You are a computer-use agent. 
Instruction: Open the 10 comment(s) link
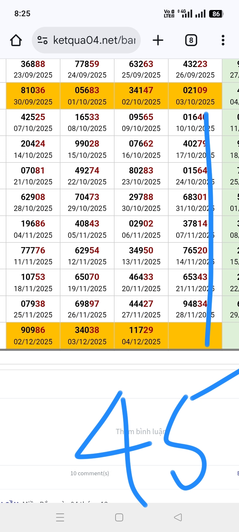point(90,473)
